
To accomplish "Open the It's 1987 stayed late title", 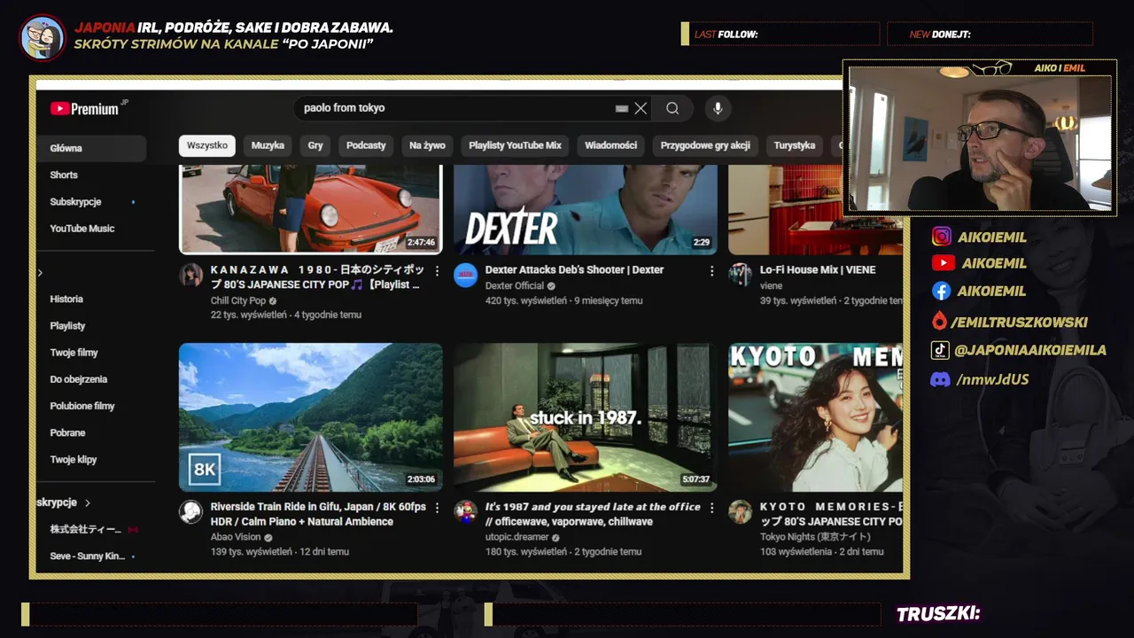I will [593, 514].
